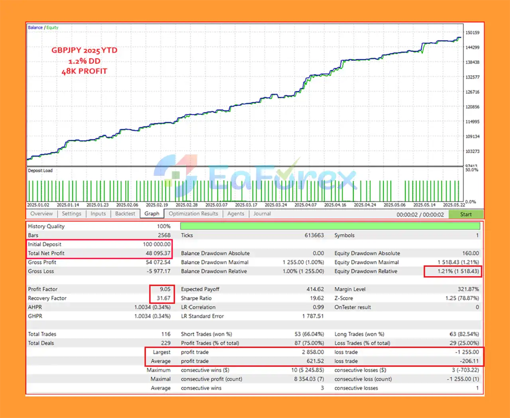Screen dimensions: 510x418
Task: Click the Profit Factor value 9.05
Action: (x=165, y=289)
